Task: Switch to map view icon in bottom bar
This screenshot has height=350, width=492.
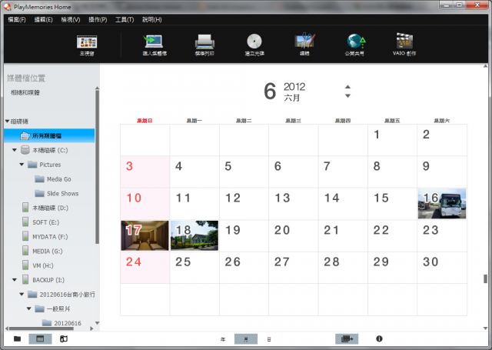Action: (x=64, y=338)
